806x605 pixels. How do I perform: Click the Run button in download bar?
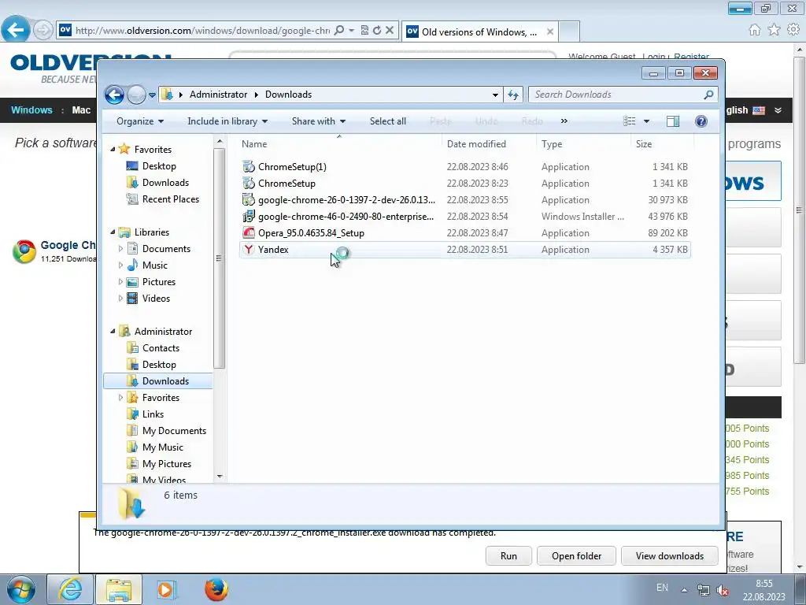click(508, 556)
